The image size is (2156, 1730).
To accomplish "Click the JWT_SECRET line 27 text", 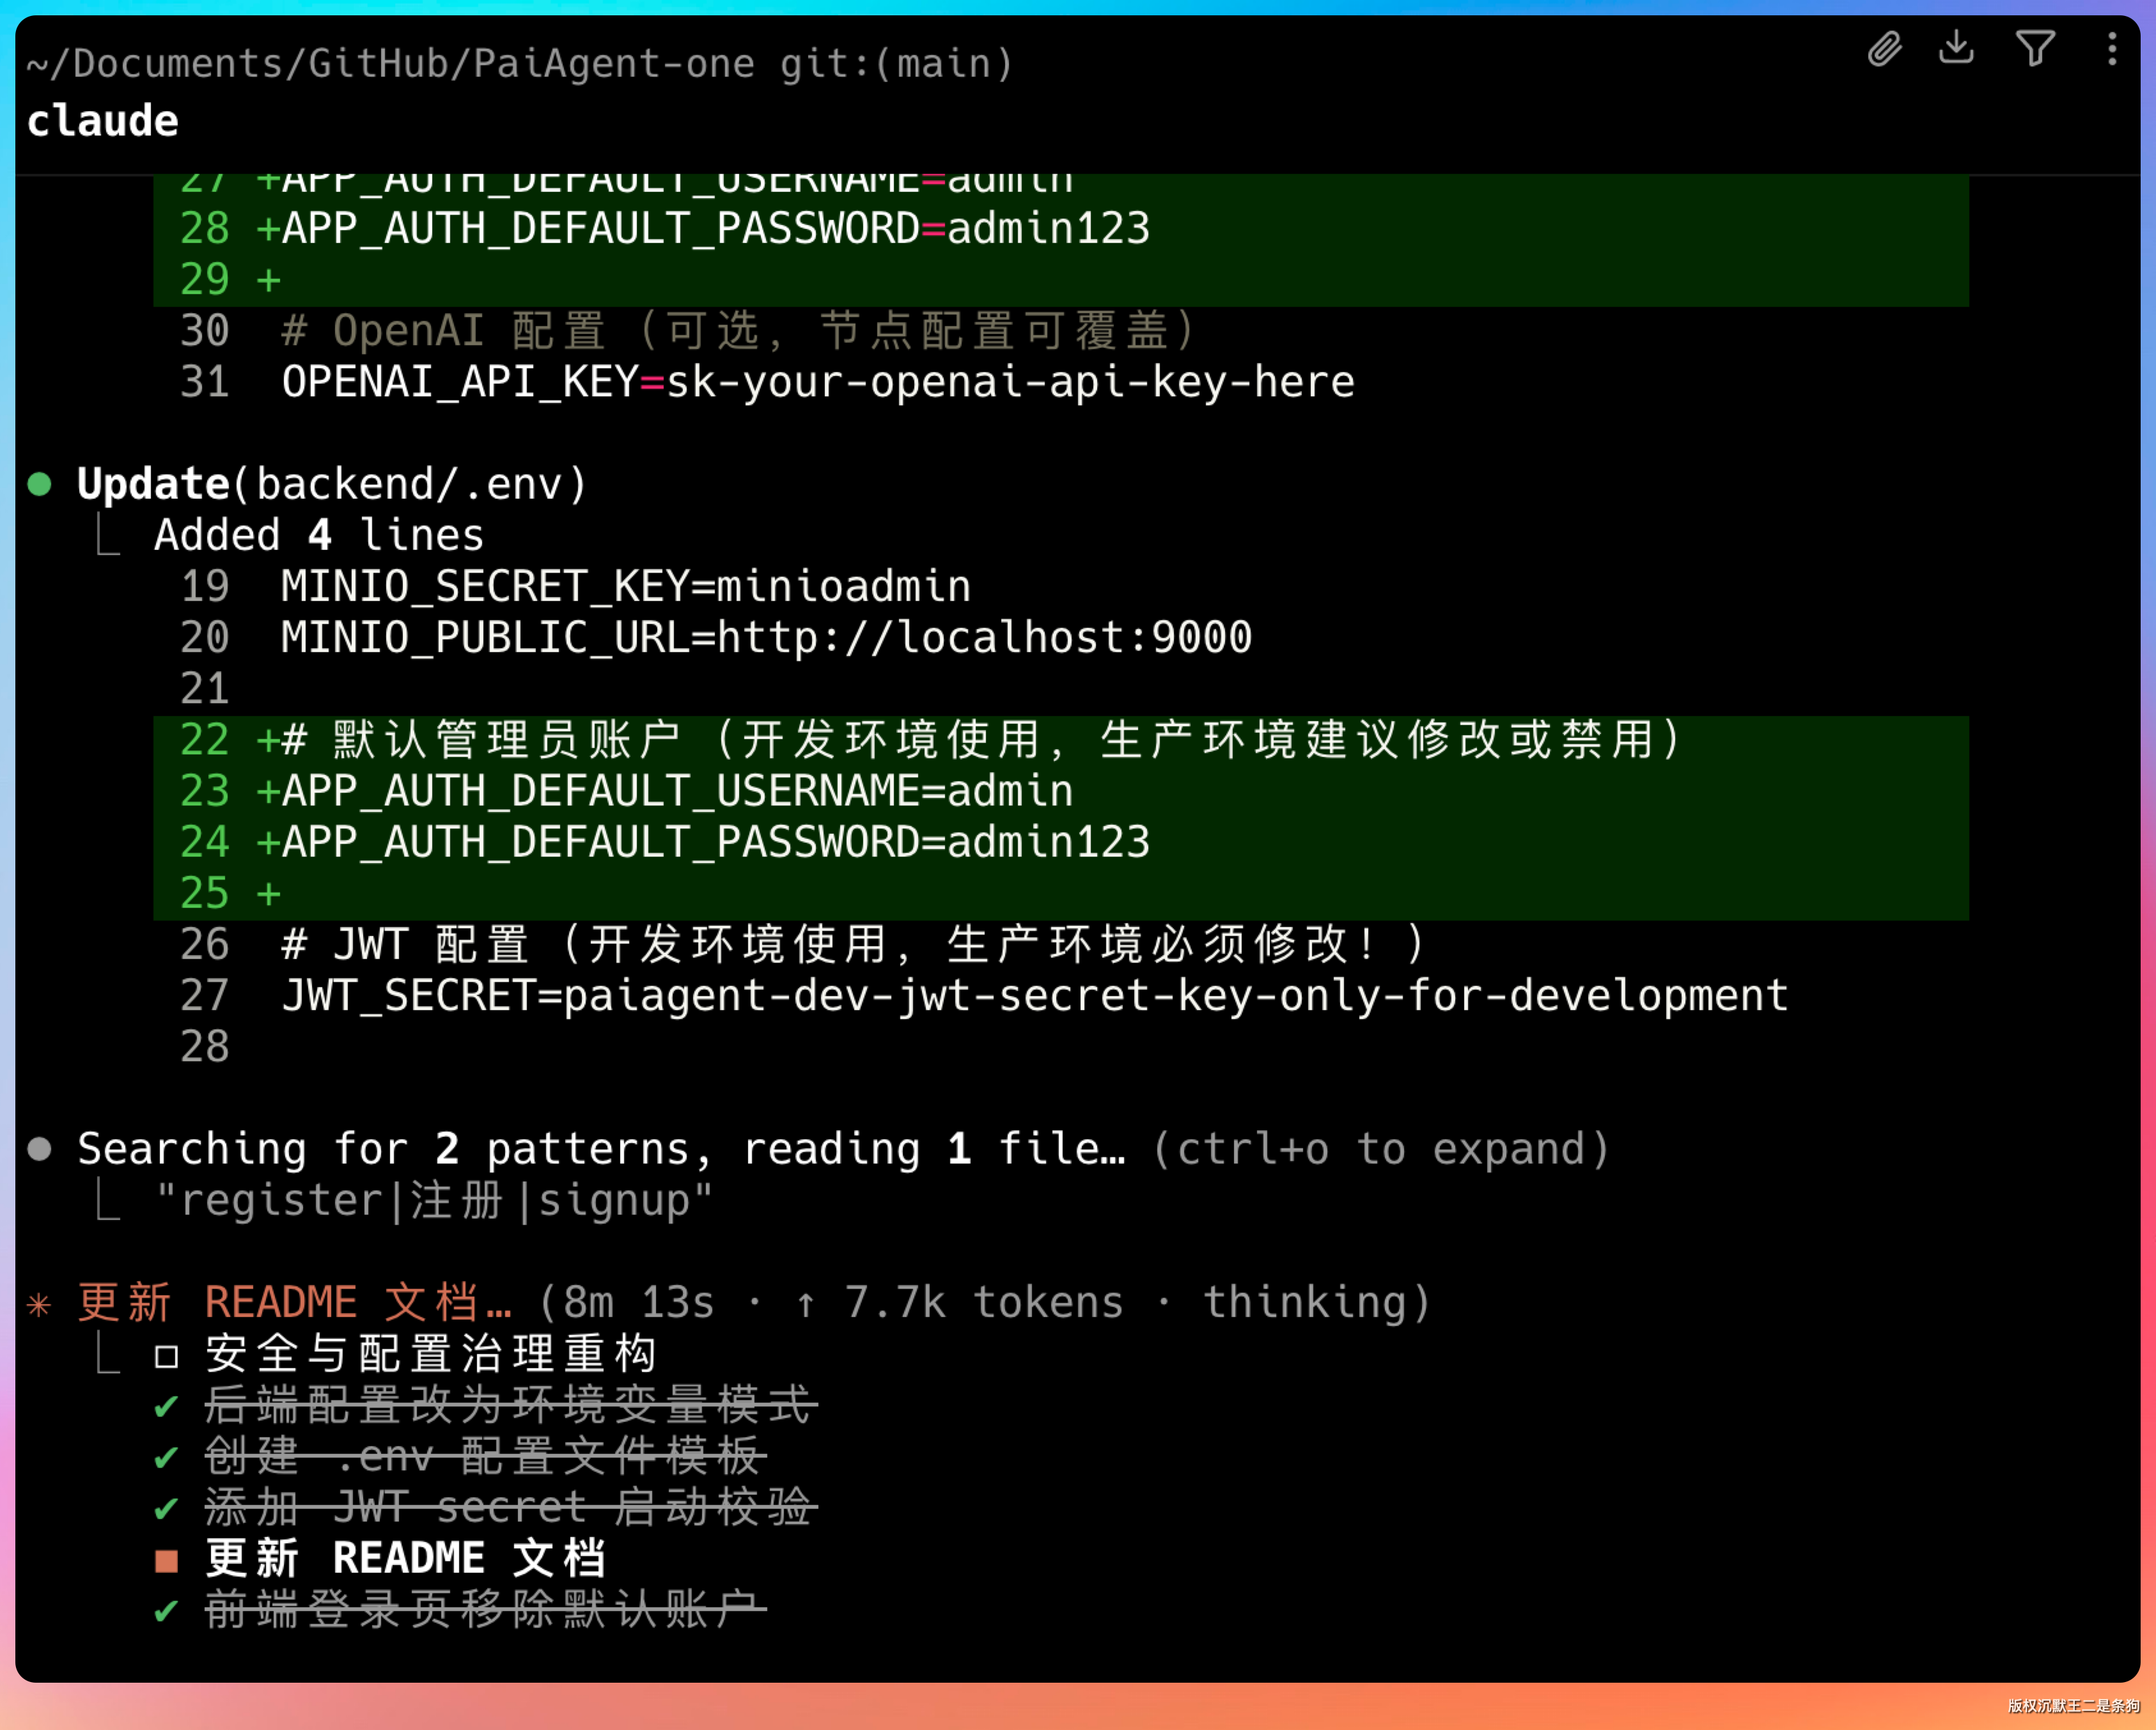I will coord(1034,996).
